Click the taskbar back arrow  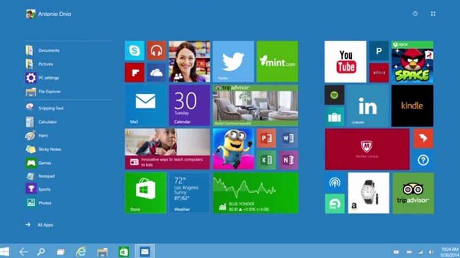[23, 252]
